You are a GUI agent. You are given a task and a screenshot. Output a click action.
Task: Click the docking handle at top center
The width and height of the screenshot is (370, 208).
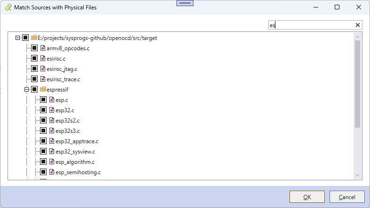[x=185, y=3]
